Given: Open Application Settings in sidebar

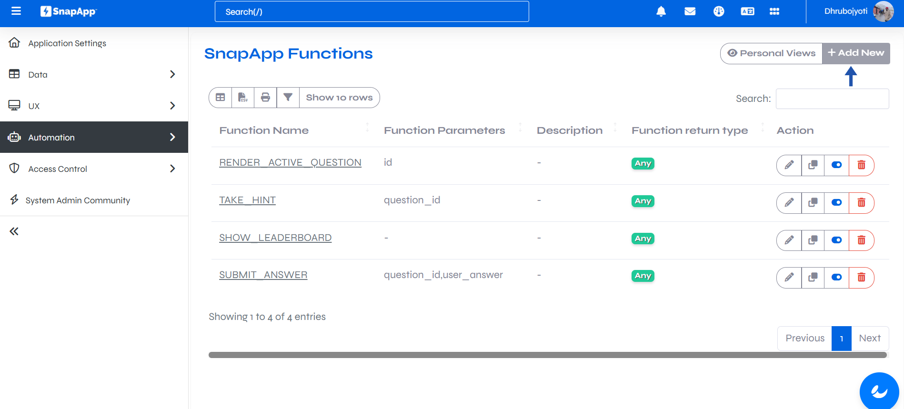Looking at the screenshot, I should 94,43.
